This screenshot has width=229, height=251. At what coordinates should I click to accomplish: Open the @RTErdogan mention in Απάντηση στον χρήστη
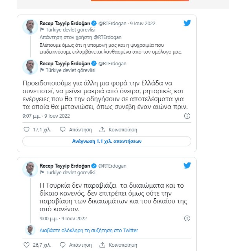click(107, 37)
